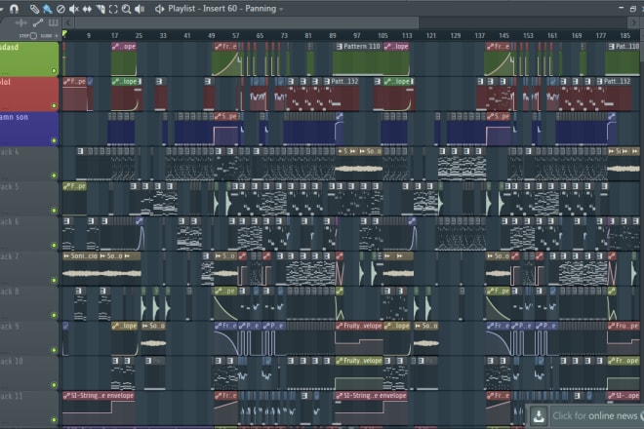Toggle mute on the green top track
The width and height of the screenshot is (644, 429).
(54, 71)
